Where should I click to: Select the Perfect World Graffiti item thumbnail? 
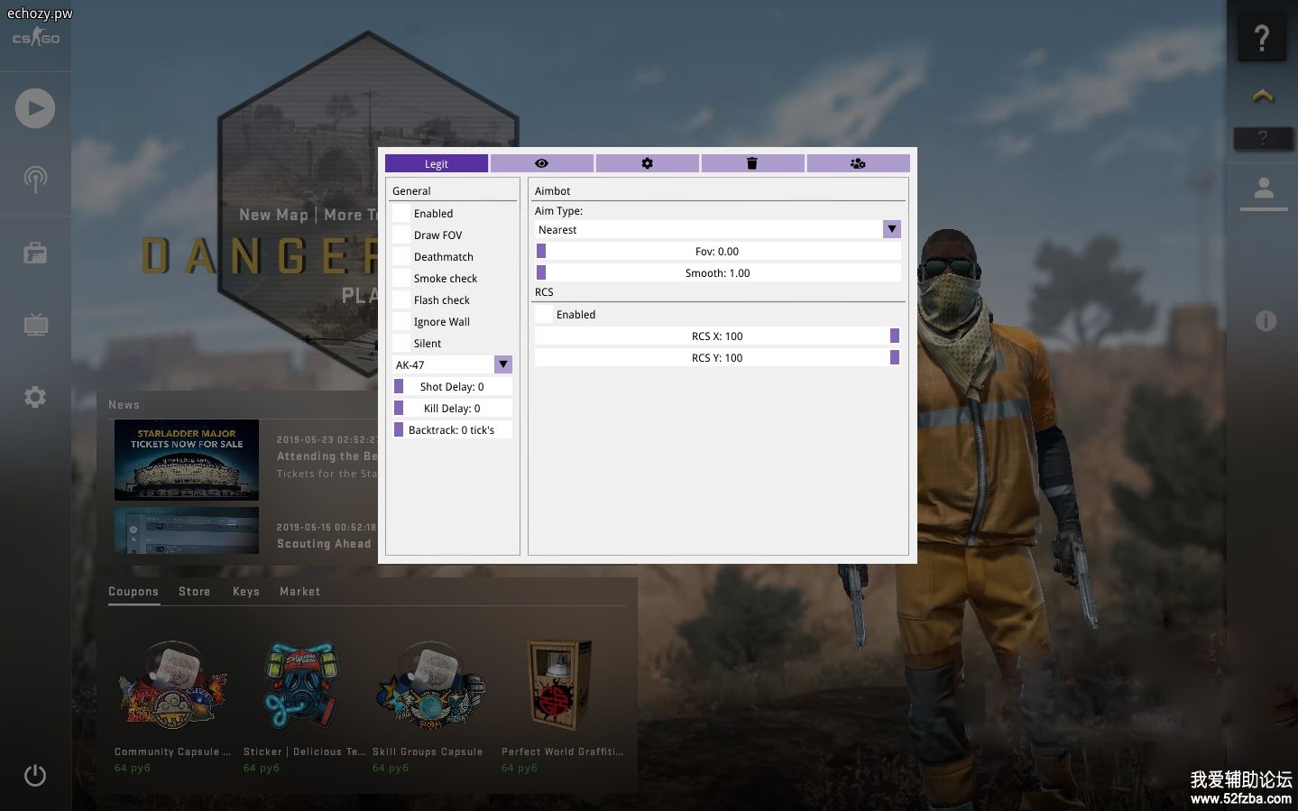tap(559, 686)
